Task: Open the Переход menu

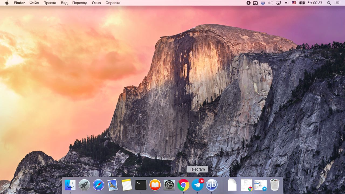Action: pos(80,3)
